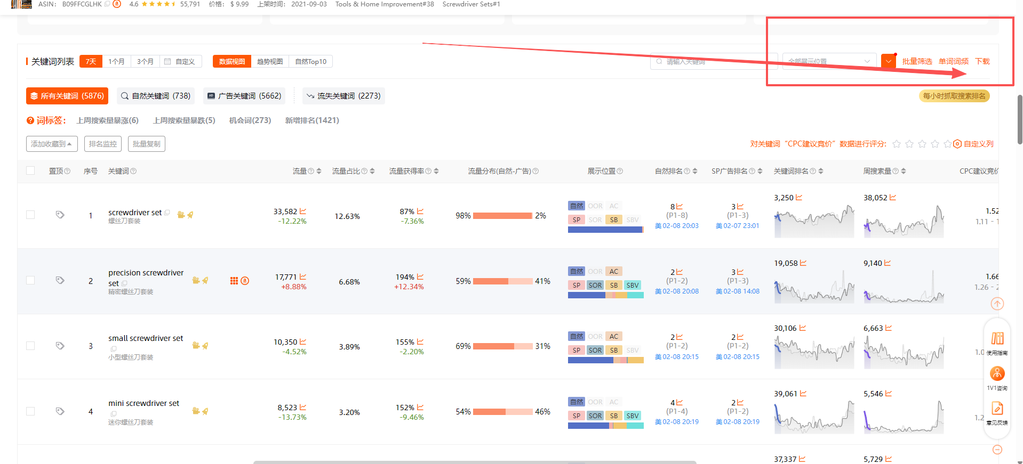Click the tag icon for screwdriver set row
Image resolution: width=1023 pixels, height=464 pixels.
(x=60, y=215)
